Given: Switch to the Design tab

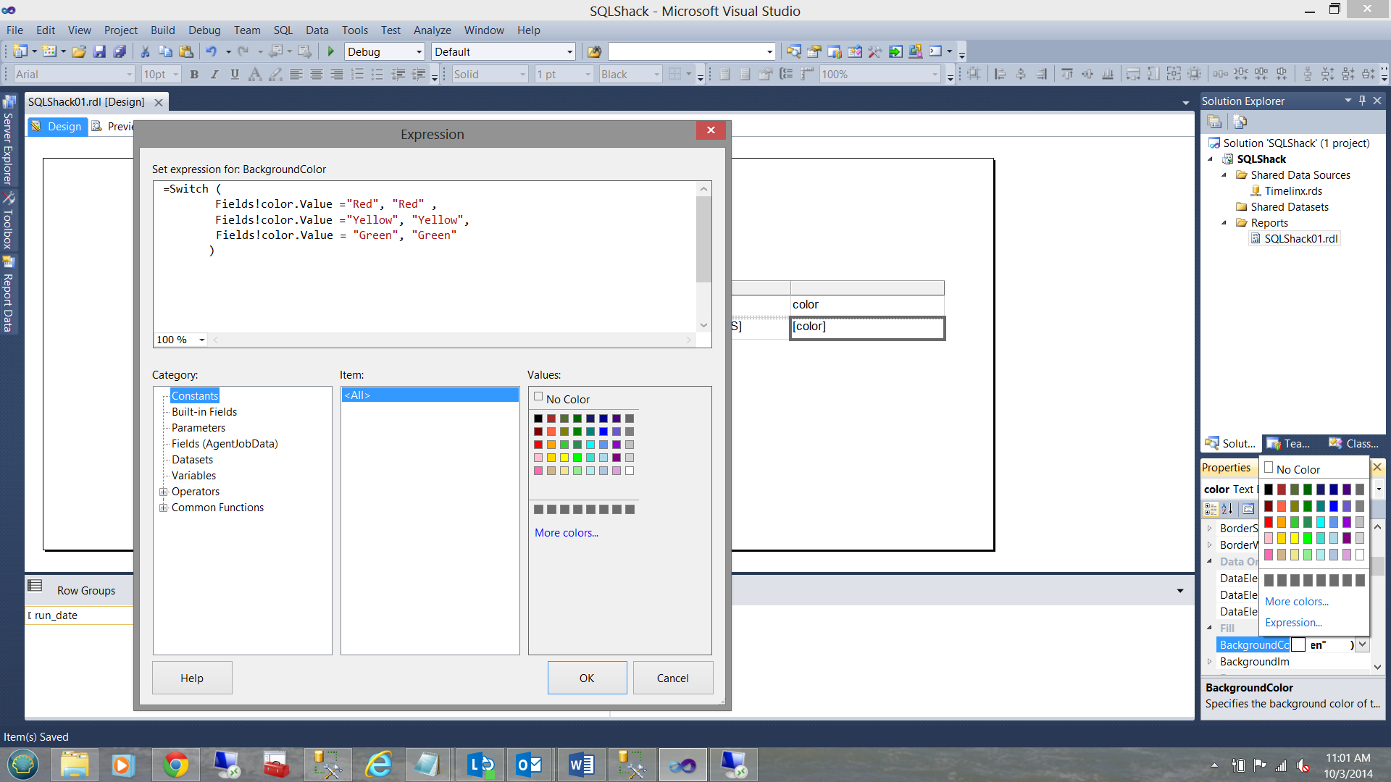Looking at the screenshot, I should 57,126.
